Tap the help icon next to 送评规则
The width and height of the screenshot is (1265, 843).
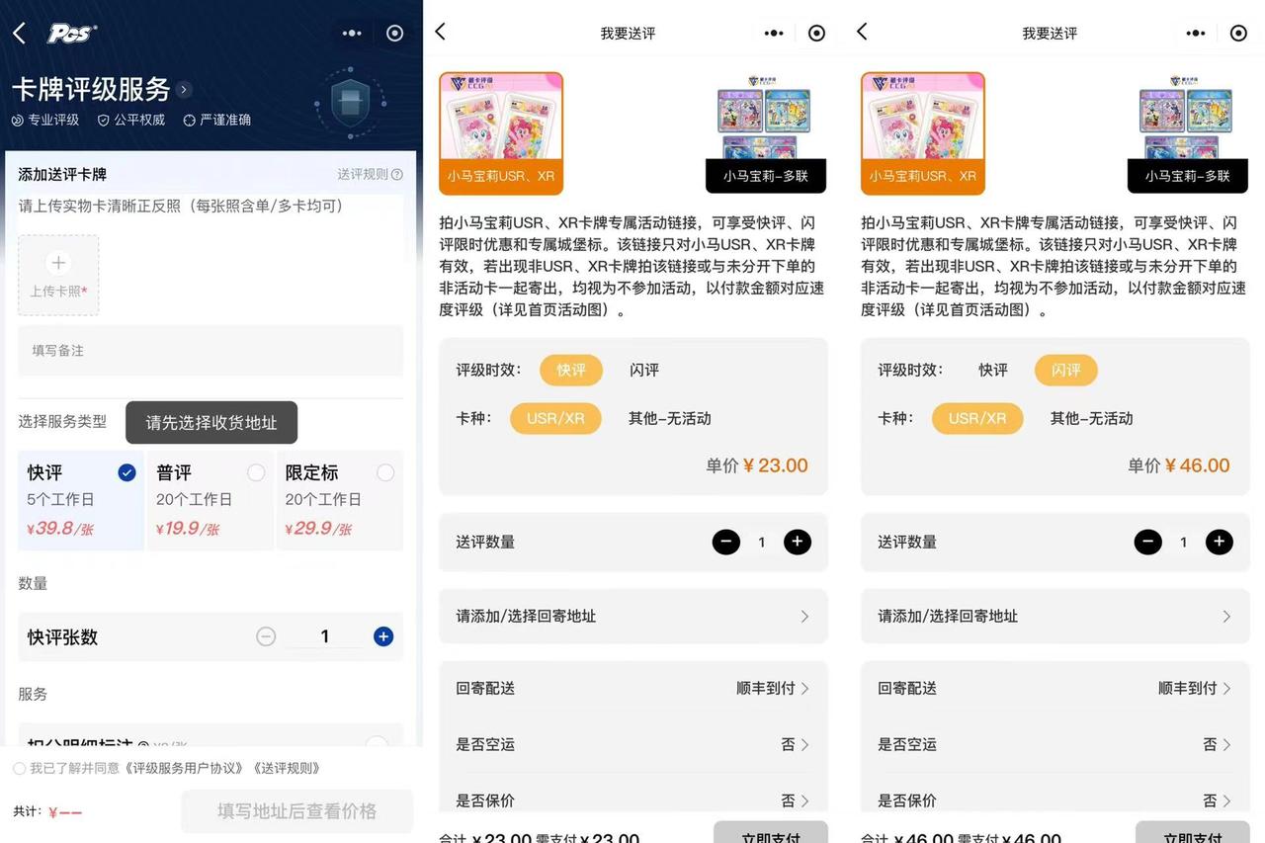397,175
